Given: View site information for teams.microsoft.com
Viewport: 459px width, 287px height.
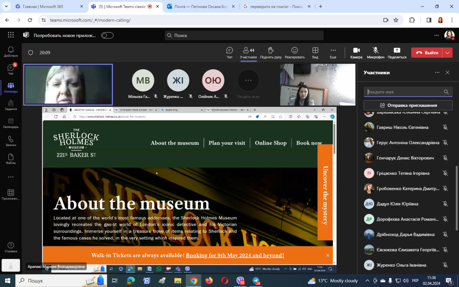Looking at the screenshot, I should (x=43, y=20).
